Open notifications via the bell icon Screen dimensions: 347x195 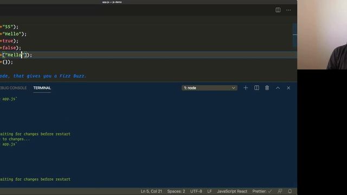pos(290,191)
